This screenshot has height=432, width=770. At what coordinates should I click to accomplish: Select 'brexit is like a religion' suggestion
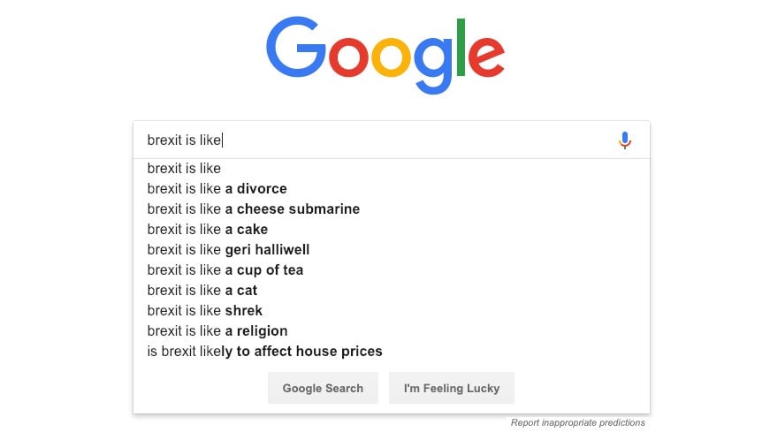[392, 331]
